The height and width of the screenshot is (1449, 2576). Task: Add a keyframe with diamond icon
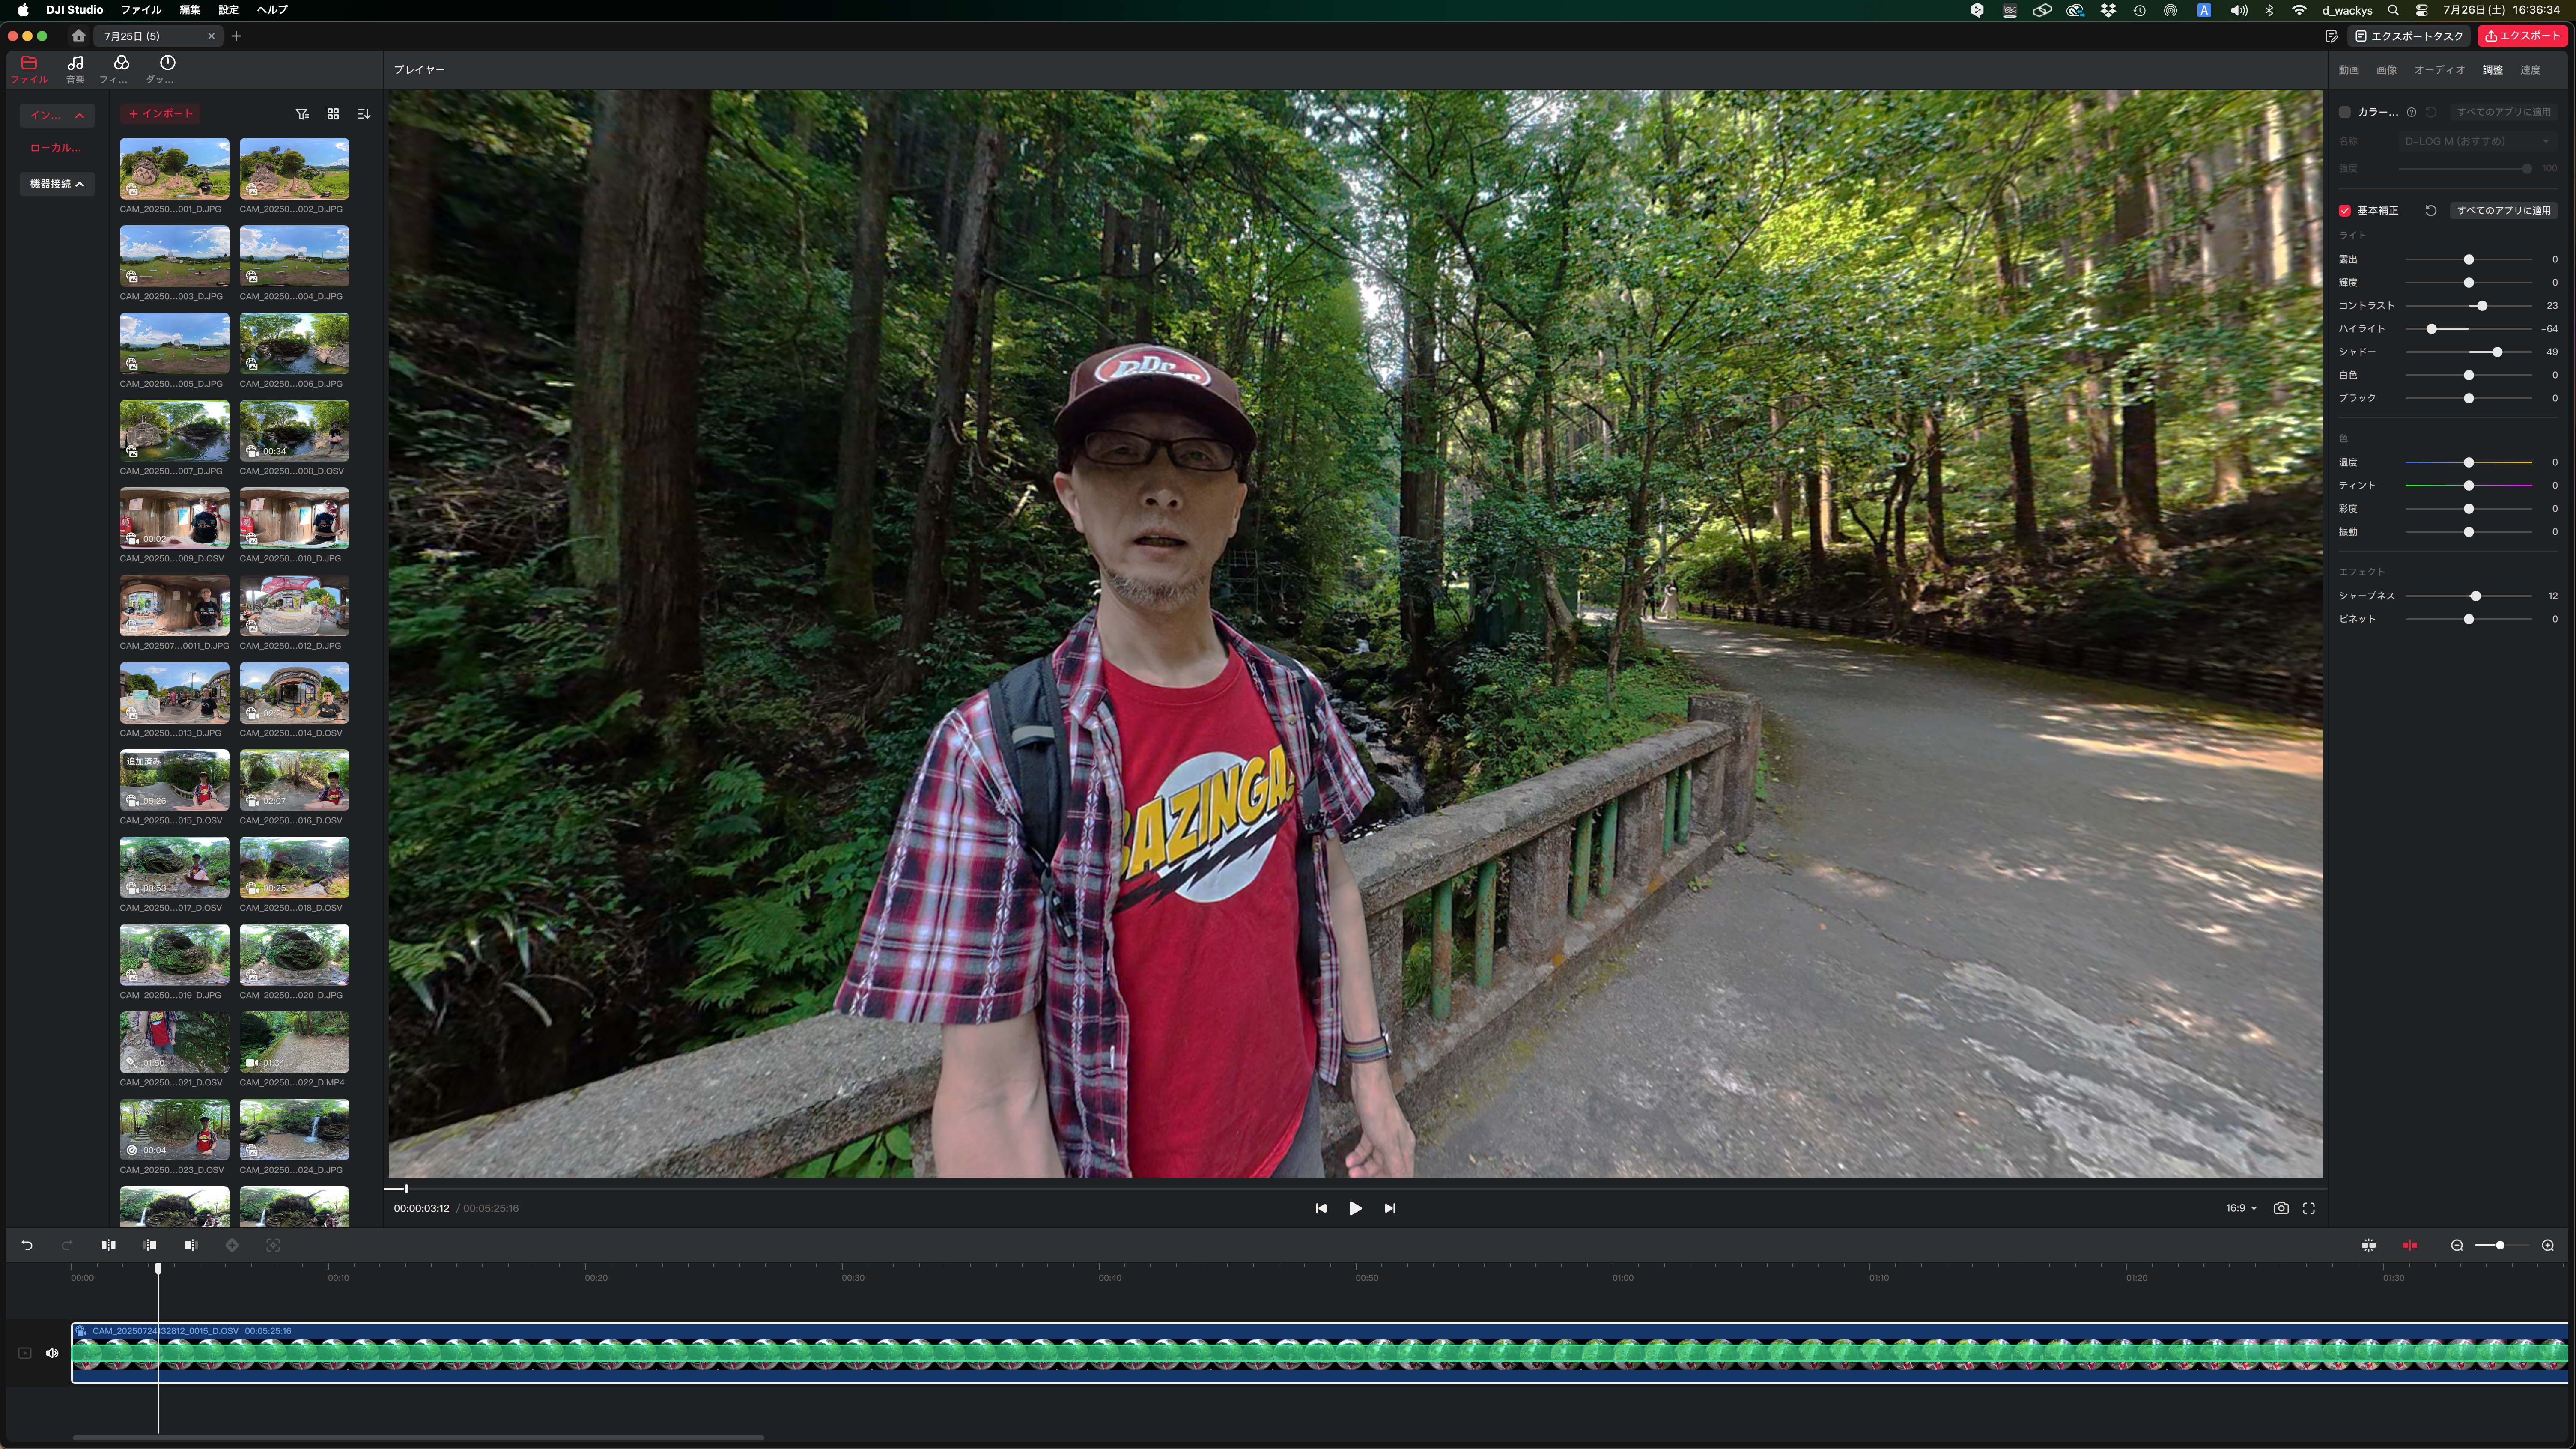pyautogui.click(x=232, y=1245)
